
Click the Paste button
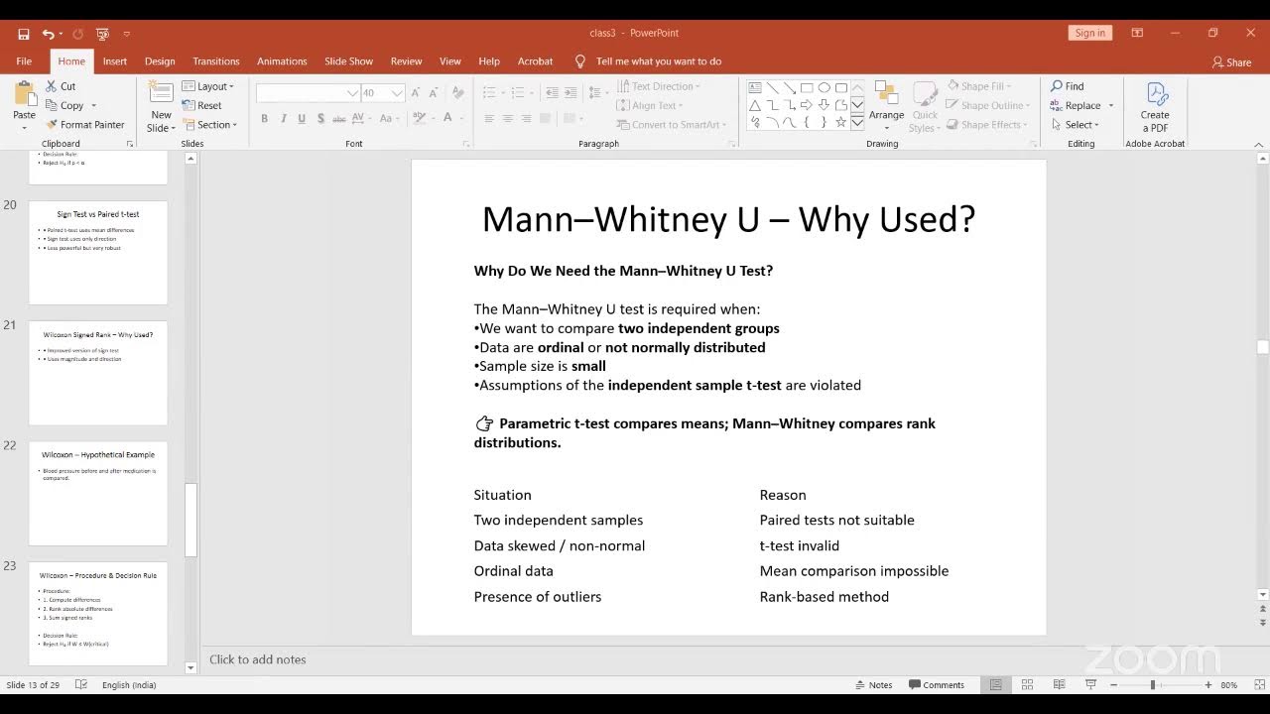25,106
